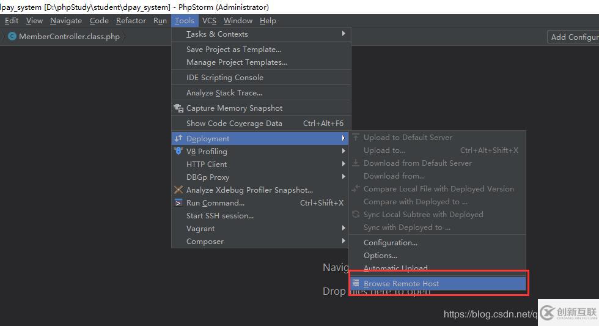599x326 pixels.
Task: Expand the Tasks & Contexts submenu arrow
Action: (x=344, y=34)
